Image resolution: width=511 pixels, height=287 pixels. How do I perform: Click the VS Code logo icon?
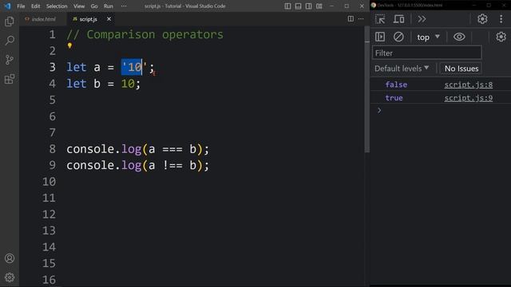tap(7, 6)
